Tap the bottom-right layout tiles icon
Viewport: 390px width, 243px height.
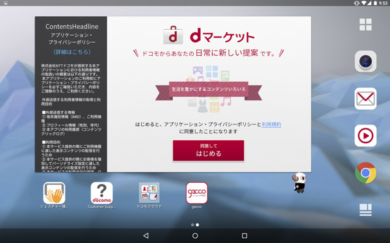tap(365, 210)
